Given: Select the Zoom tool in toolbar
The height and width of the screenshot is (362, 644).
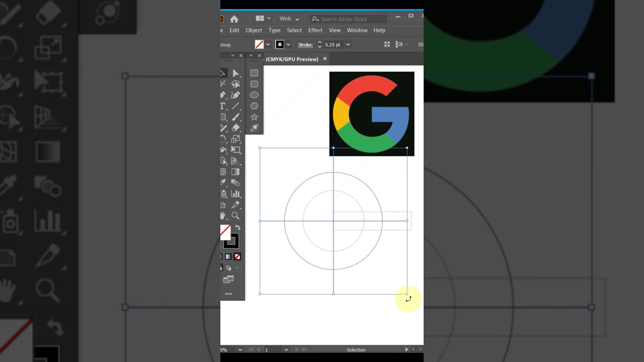Looking at the screenshot, I should [235, 216].
